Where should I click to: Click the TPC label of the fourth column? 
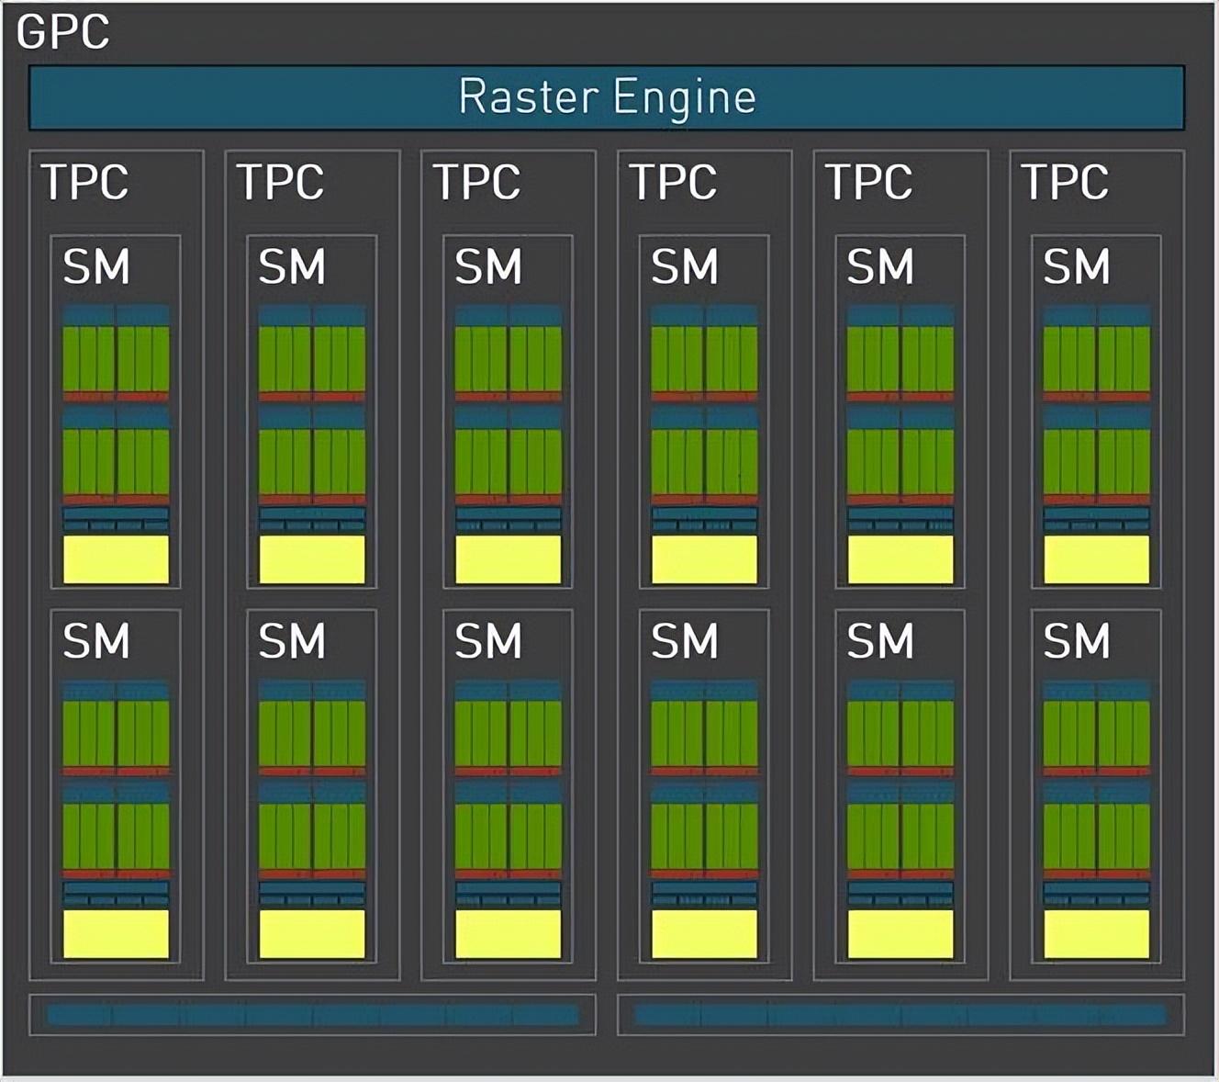[x=673, y=182]
